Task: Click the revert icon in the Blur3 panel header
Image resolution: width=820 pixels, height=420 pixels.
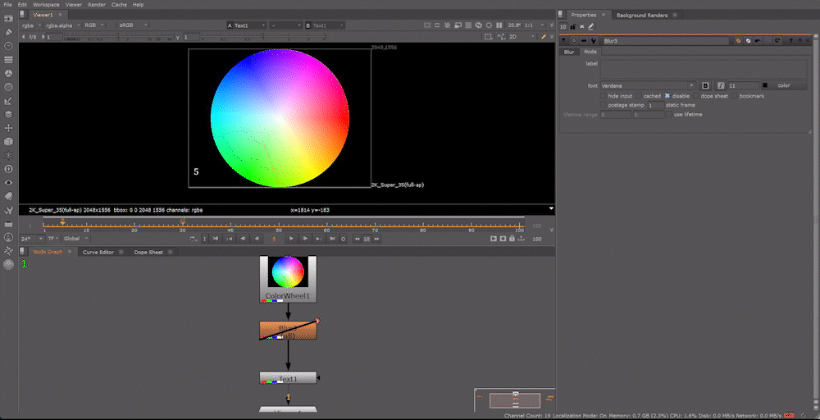Action: coord(777,41)
